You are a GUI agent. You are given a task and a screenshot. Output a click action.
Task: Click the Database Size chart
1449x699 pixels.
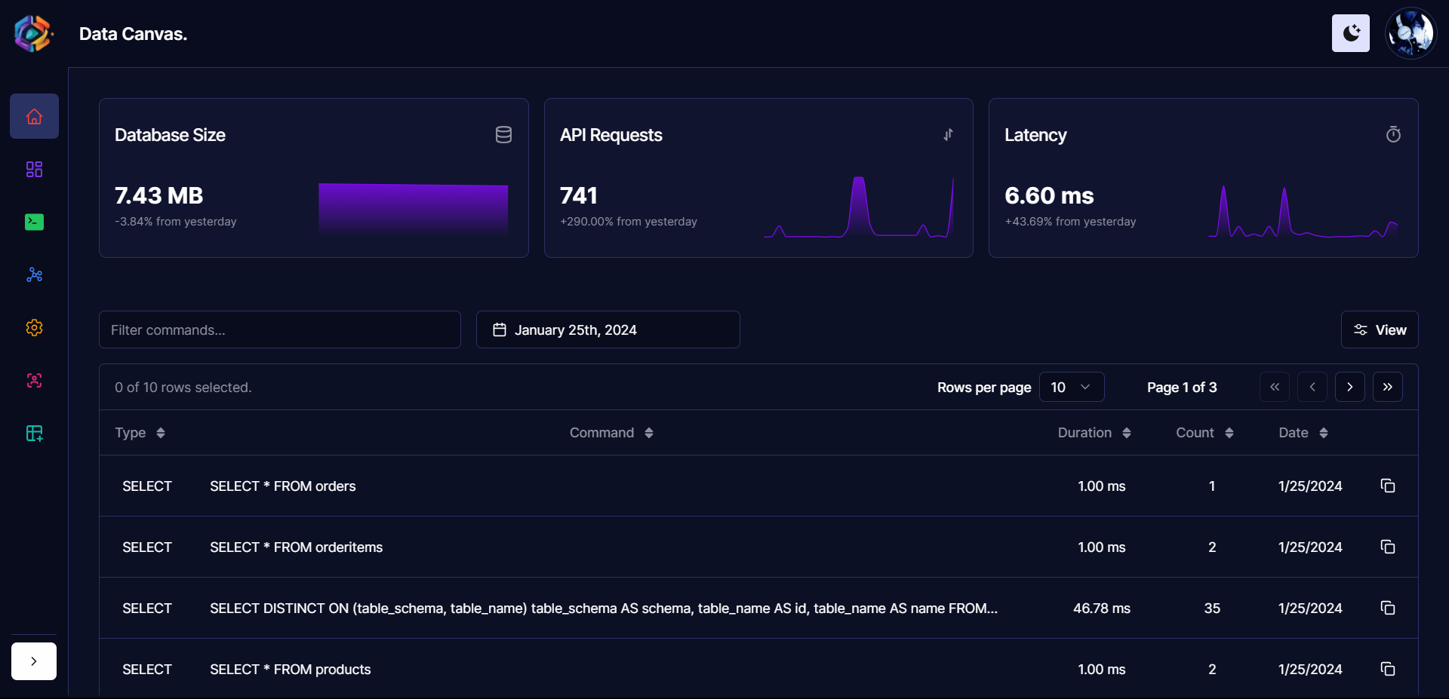tap(414, 210)
